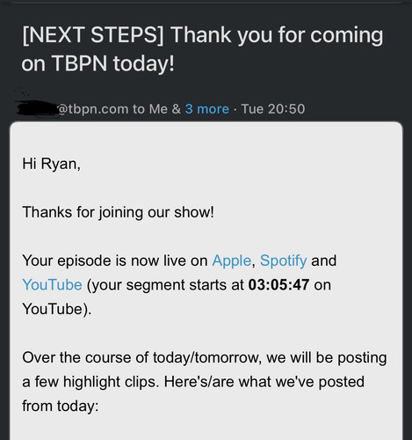Open the blue YouTube episode link
Image resolution: width=412 pixels, height=440 pixels.
click(52, 285)
